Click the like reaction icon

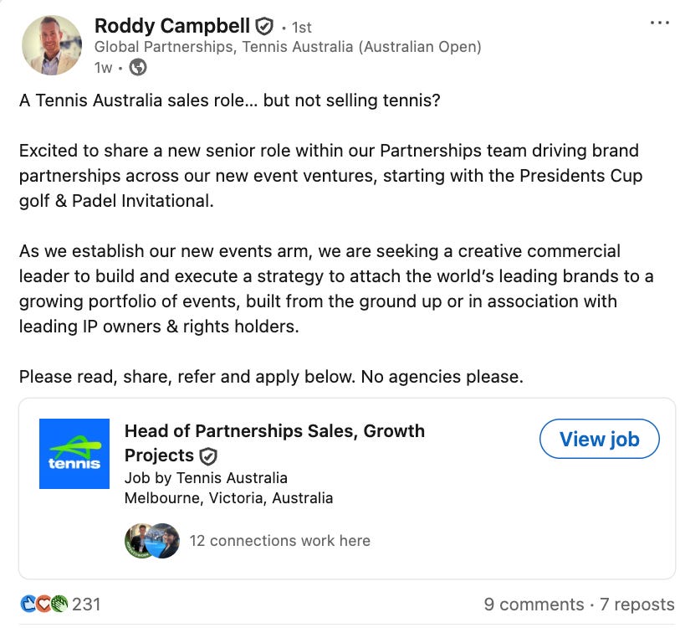[x=28, y=604]
